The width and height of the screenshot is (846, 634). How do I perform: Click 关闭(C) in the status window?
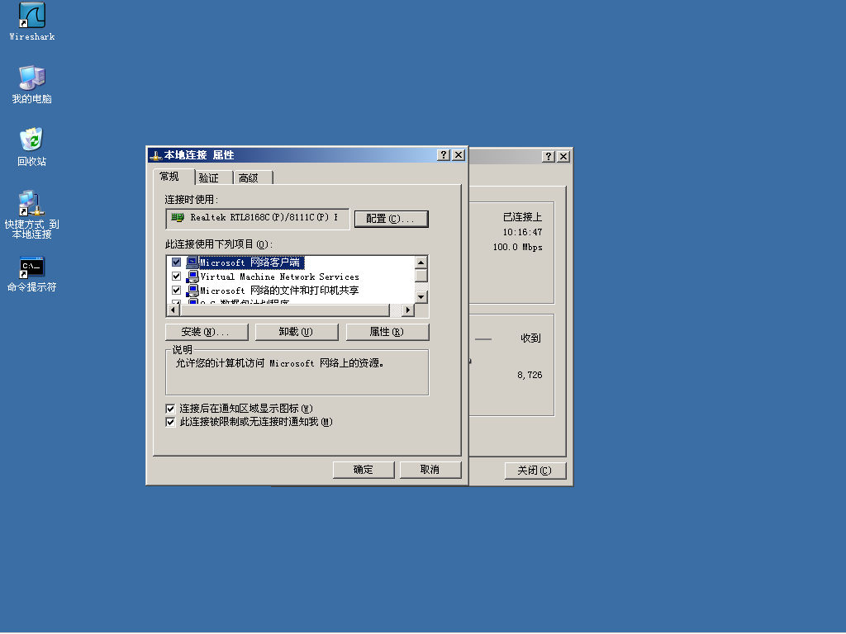535,471
